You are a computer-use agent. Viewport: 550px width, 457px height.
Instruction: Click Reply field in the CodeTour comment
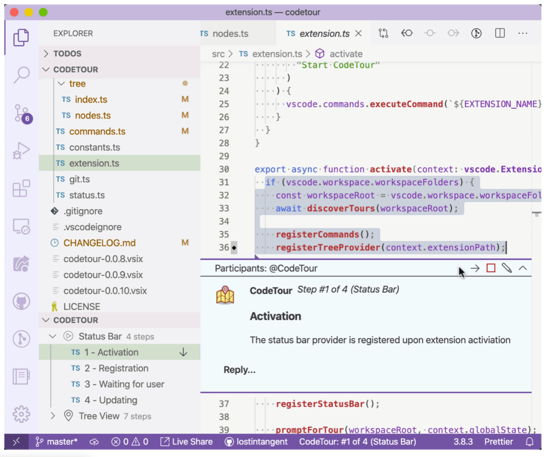(x=239, y=370)
